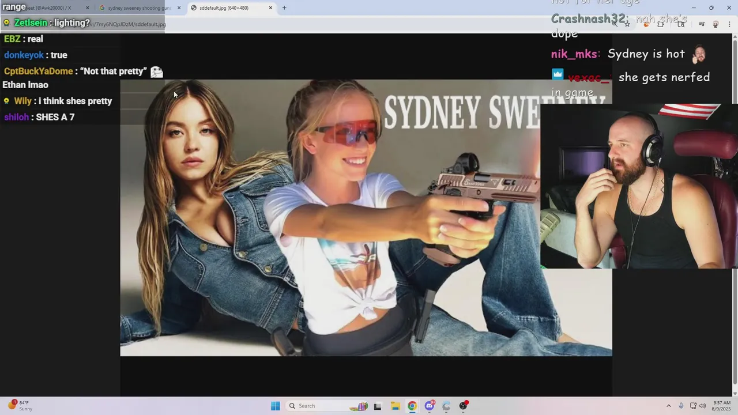Switch to the 'sydney sweeney shooting guns' tab
Image resolution: width=738 pixels, height=415 pixels.
[140, 8]
